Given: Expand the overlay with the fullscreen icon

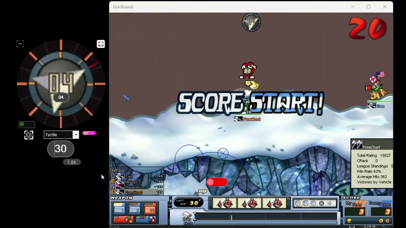Looking at the screenshot, I should 101,44.
